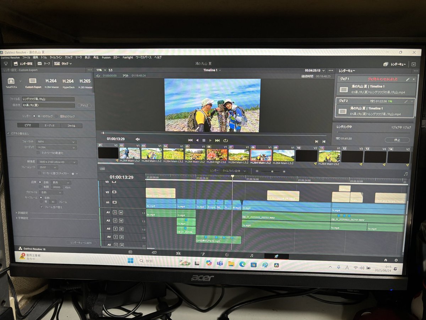The width and height of the screenshot is (426, 320).
Task: Click レンダーキューに追加 button
Action: click(81, 242)
